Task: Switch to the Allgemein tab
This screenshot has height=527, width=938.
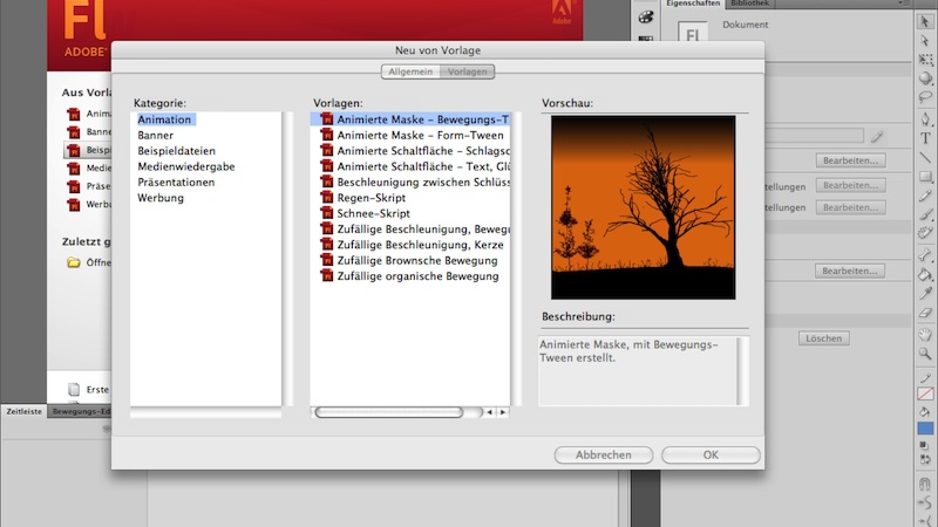Action: (410, 71)
